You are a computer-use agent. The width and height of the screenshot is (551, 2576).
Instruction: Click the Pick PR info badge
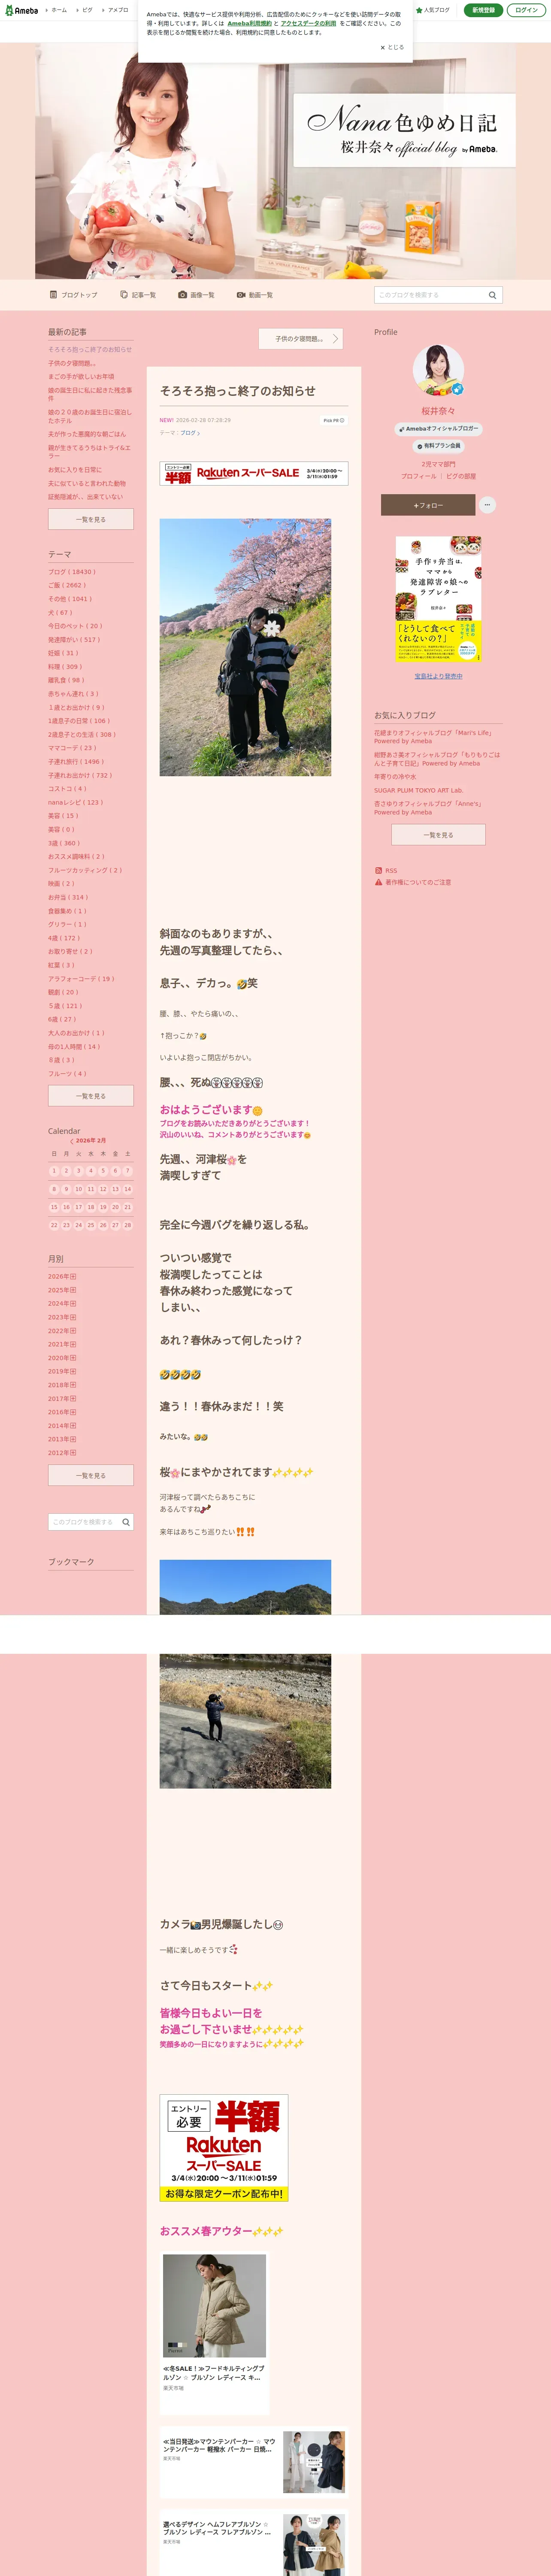tap(333, 420)
